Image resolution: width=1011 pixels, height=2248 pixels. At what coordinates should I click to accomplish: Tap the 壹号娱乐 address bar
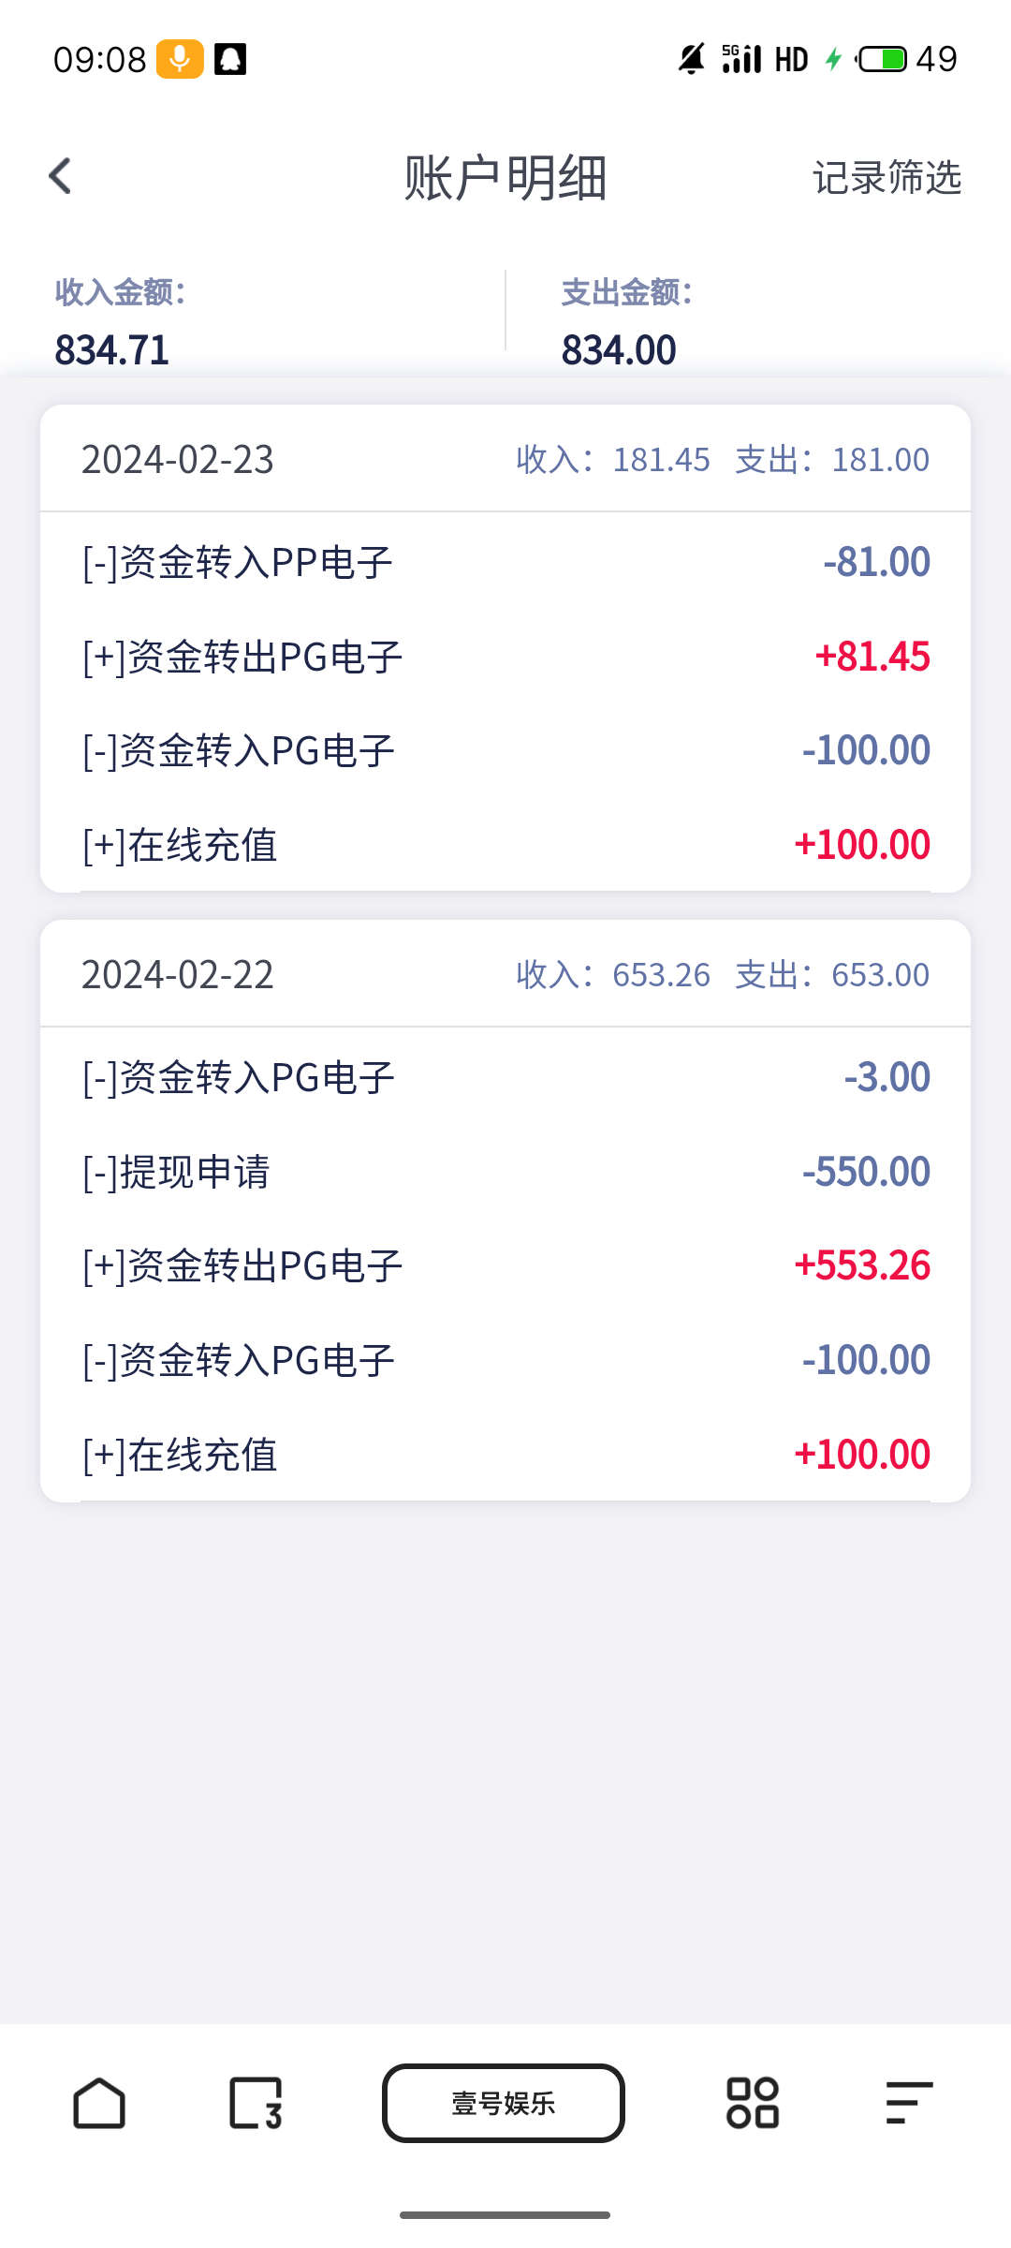tap(504, 2103)
